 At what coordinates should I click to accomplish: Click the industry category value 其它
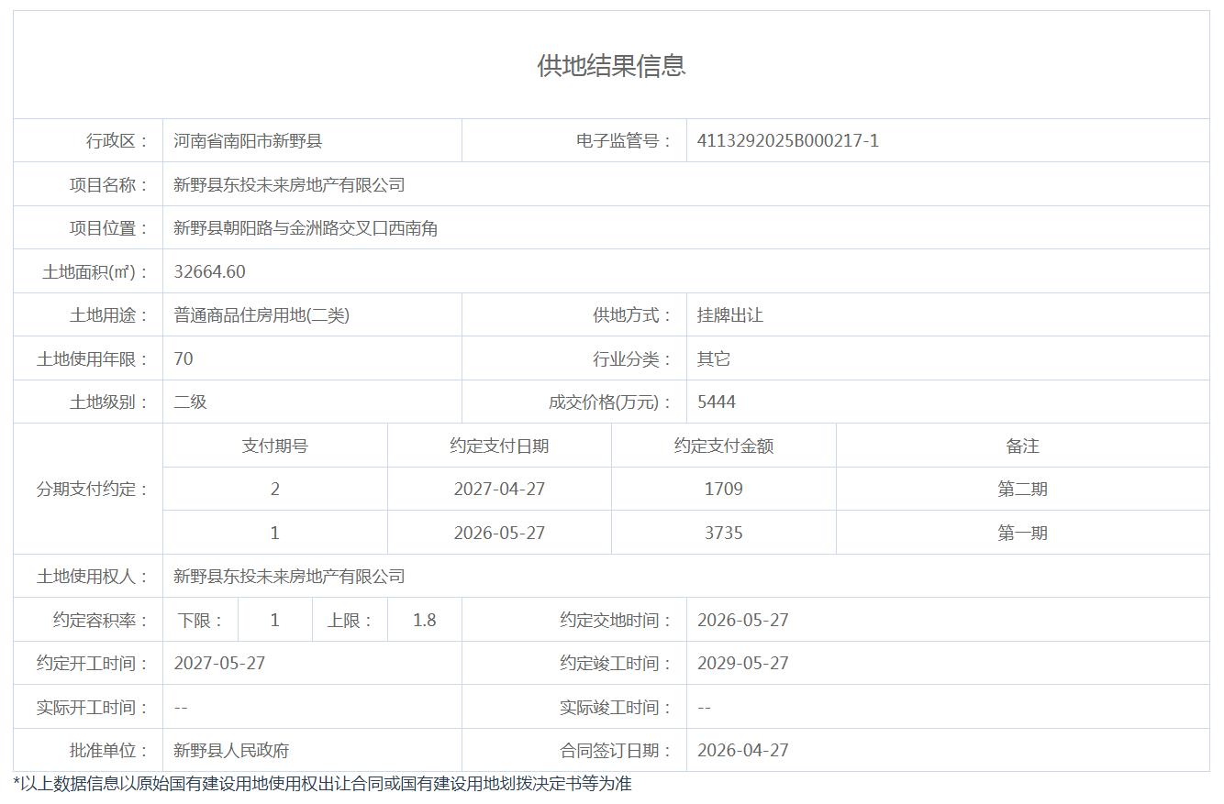point(714,359)
